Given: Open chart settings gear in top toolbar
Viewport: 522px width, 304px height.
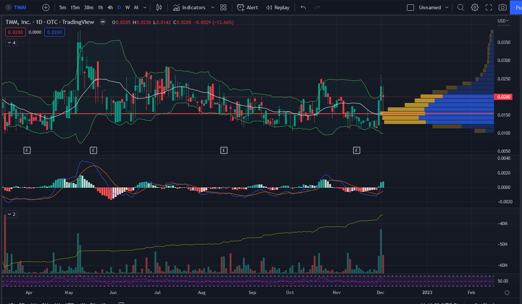Looking at the screenshot, I should [x=475, y=7].
